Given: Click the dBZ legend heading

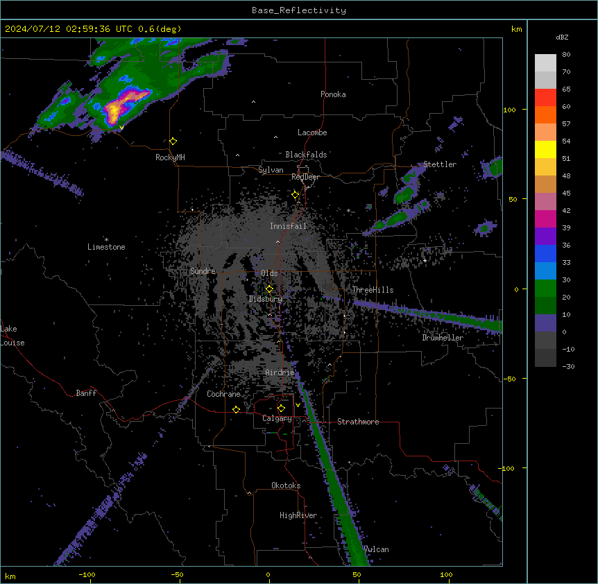Looking at the screenshot, I should click(x=562, y=37).
